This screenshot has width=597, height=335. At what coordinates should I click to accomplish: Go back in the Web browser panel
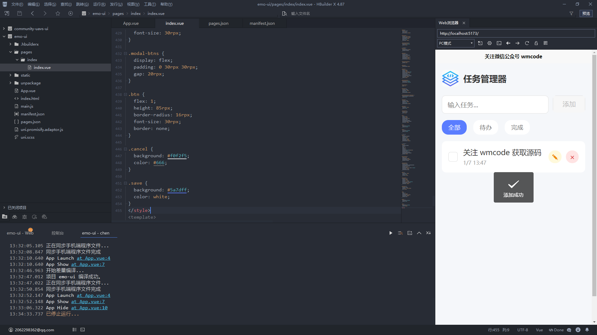(508, 43)
